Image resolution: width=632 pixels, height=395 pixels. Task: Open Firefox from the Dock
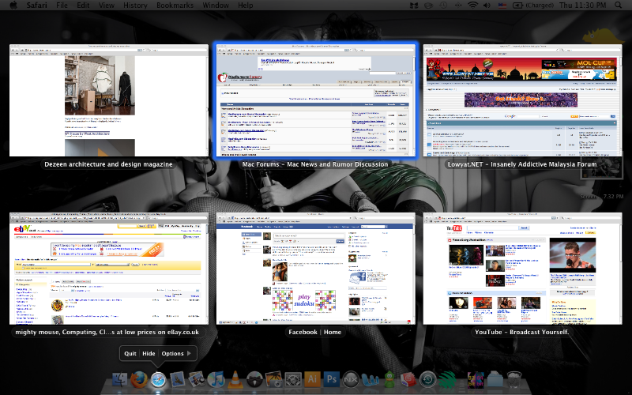(140, 380)
